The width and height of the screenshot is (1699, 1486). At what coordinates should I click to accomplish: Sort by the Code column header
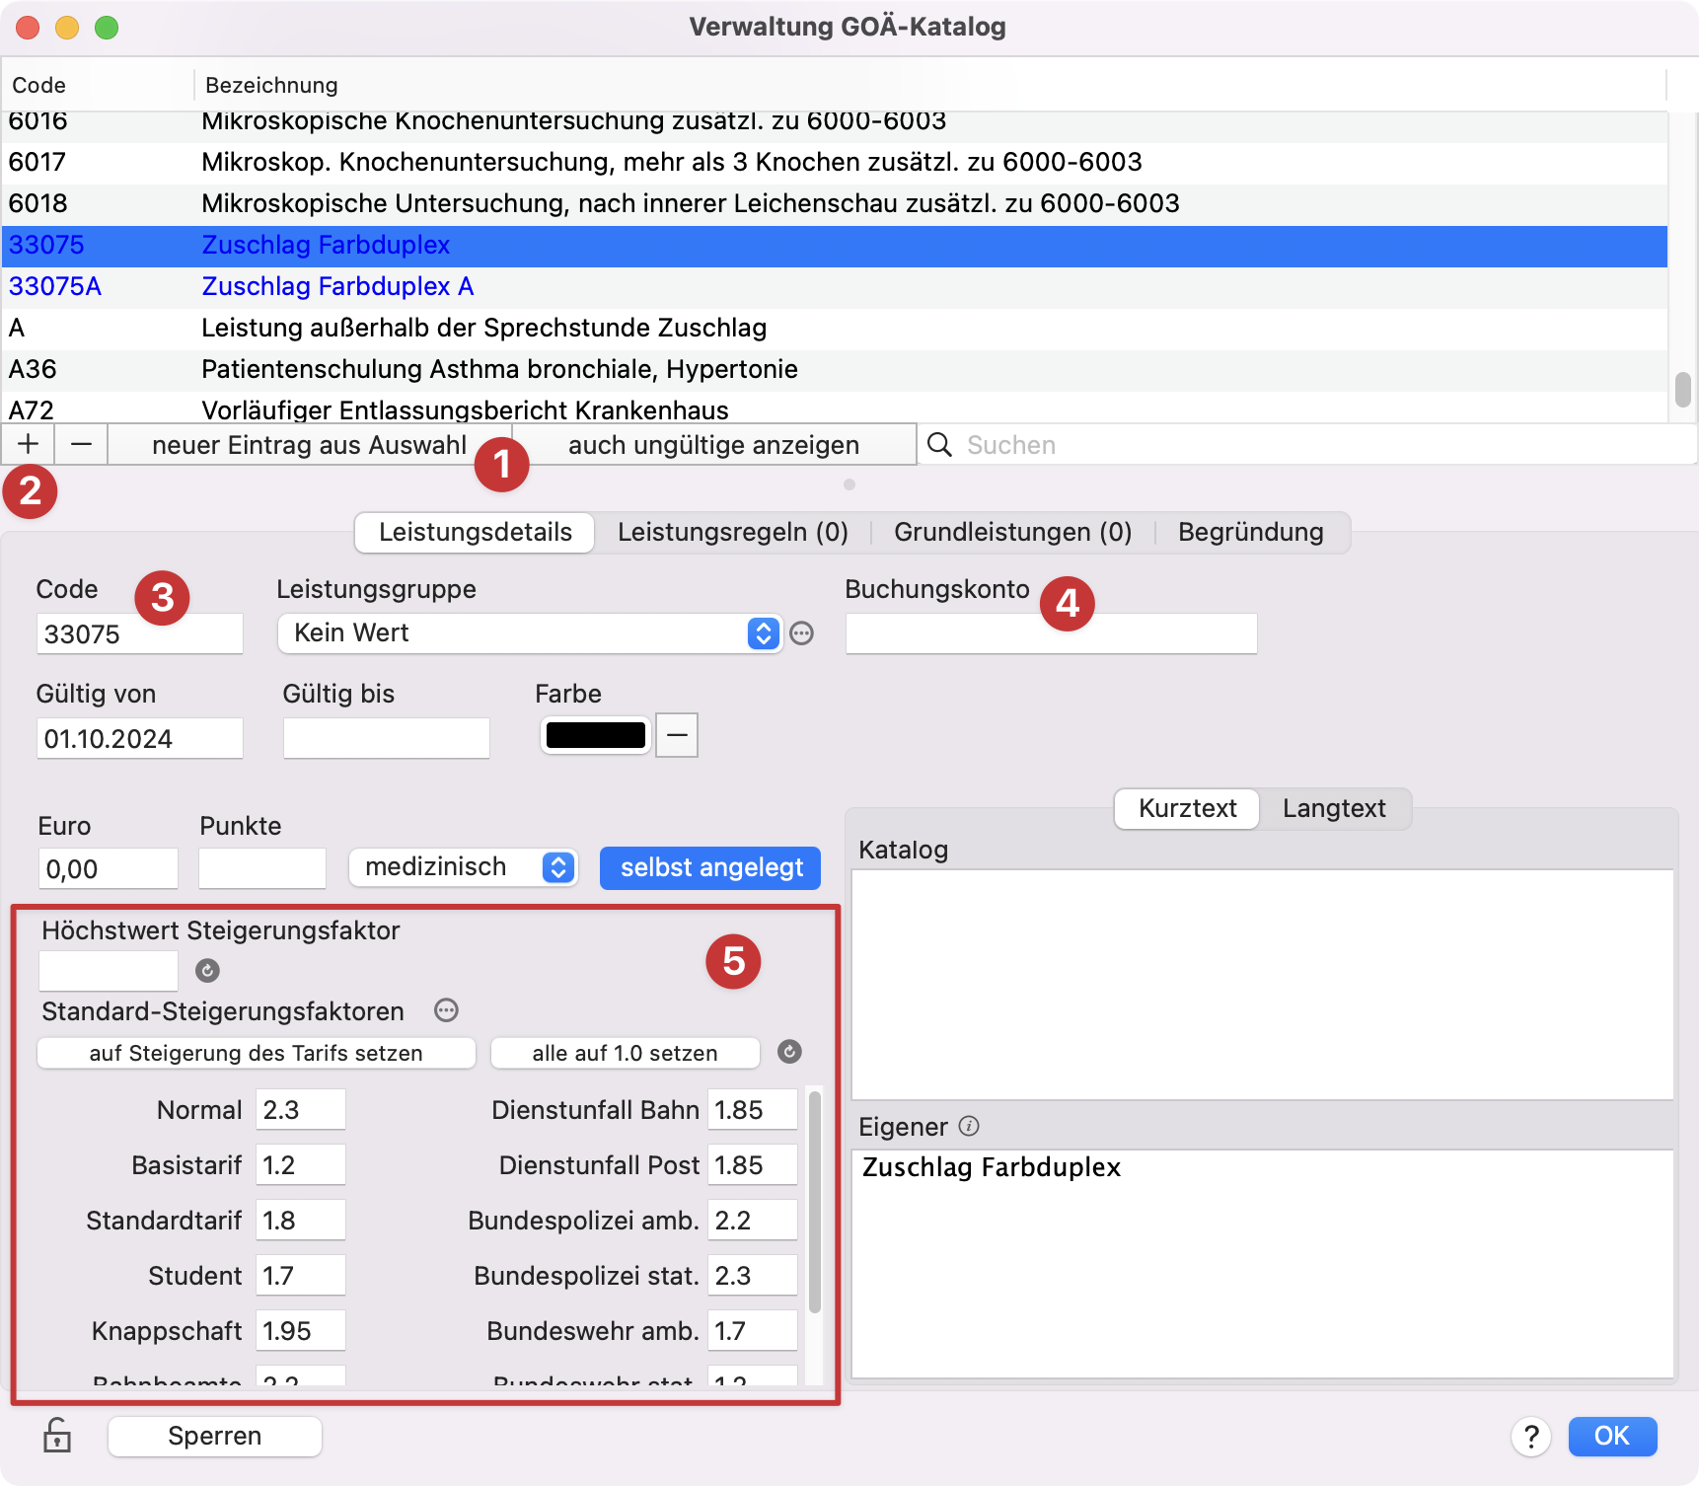(97, 85)
